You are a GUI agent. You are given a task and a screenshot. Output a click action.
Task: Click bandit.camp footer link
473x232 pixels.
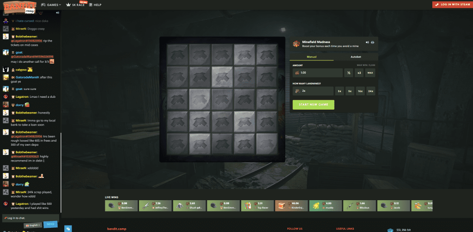coord(117,229)
